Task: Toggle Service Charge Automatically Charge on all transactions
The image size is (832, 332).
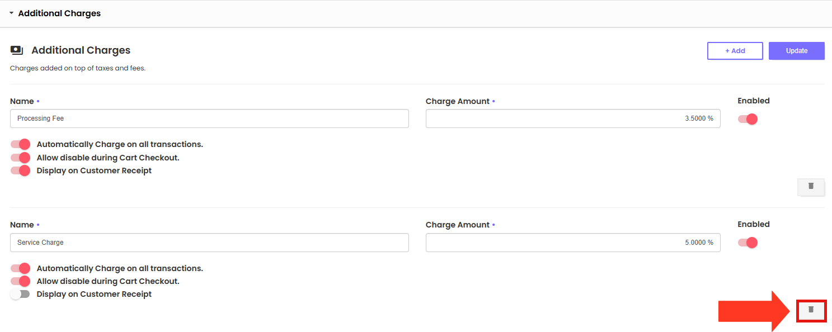Action: 20,268
